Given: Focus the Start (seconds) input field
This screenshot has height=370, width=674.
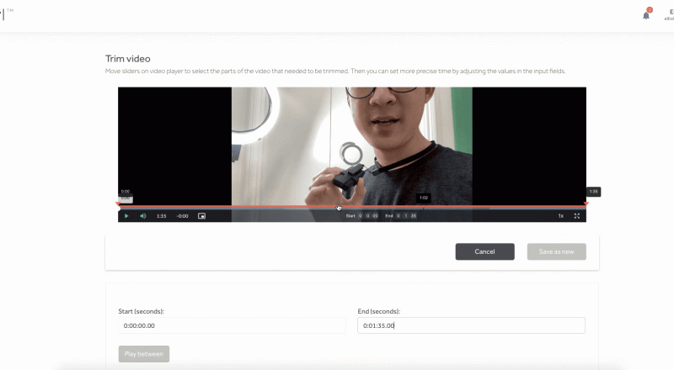Looking at the screenshot, I should pyautogui.click(x=232, y=325).
